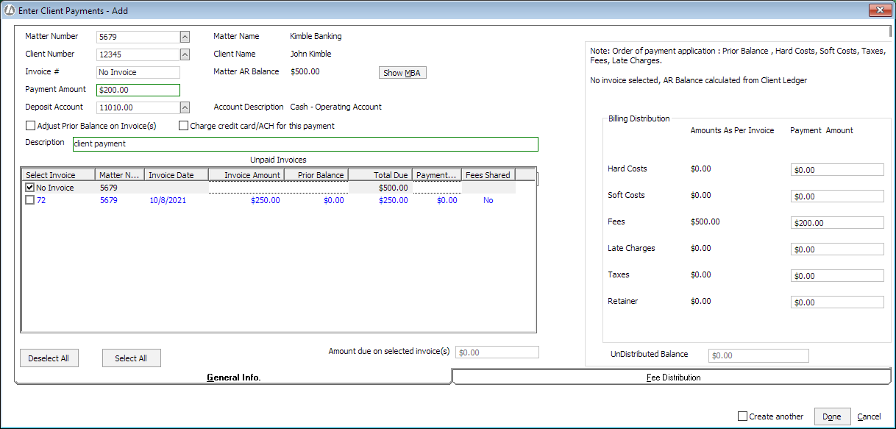Click into the Description text box
This screenshot has width=896, height=429.
(305, 143)
